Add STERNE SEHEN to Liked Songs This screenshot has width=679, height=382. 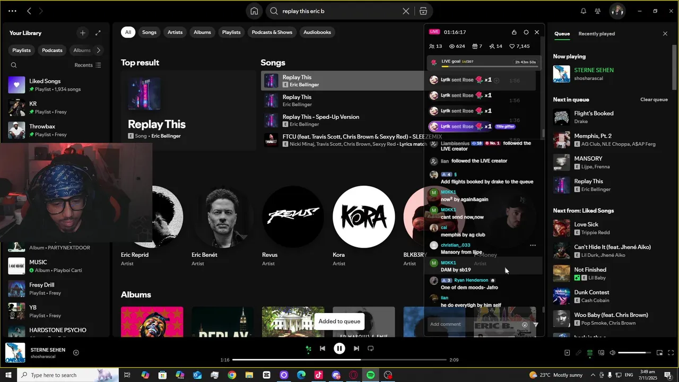76,353
